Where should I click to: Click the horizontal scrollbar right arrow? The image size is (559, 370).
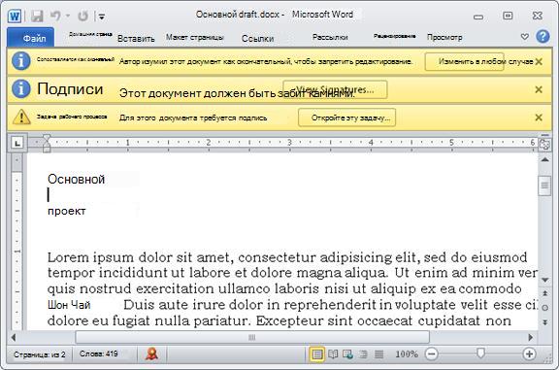pos(531,337)
